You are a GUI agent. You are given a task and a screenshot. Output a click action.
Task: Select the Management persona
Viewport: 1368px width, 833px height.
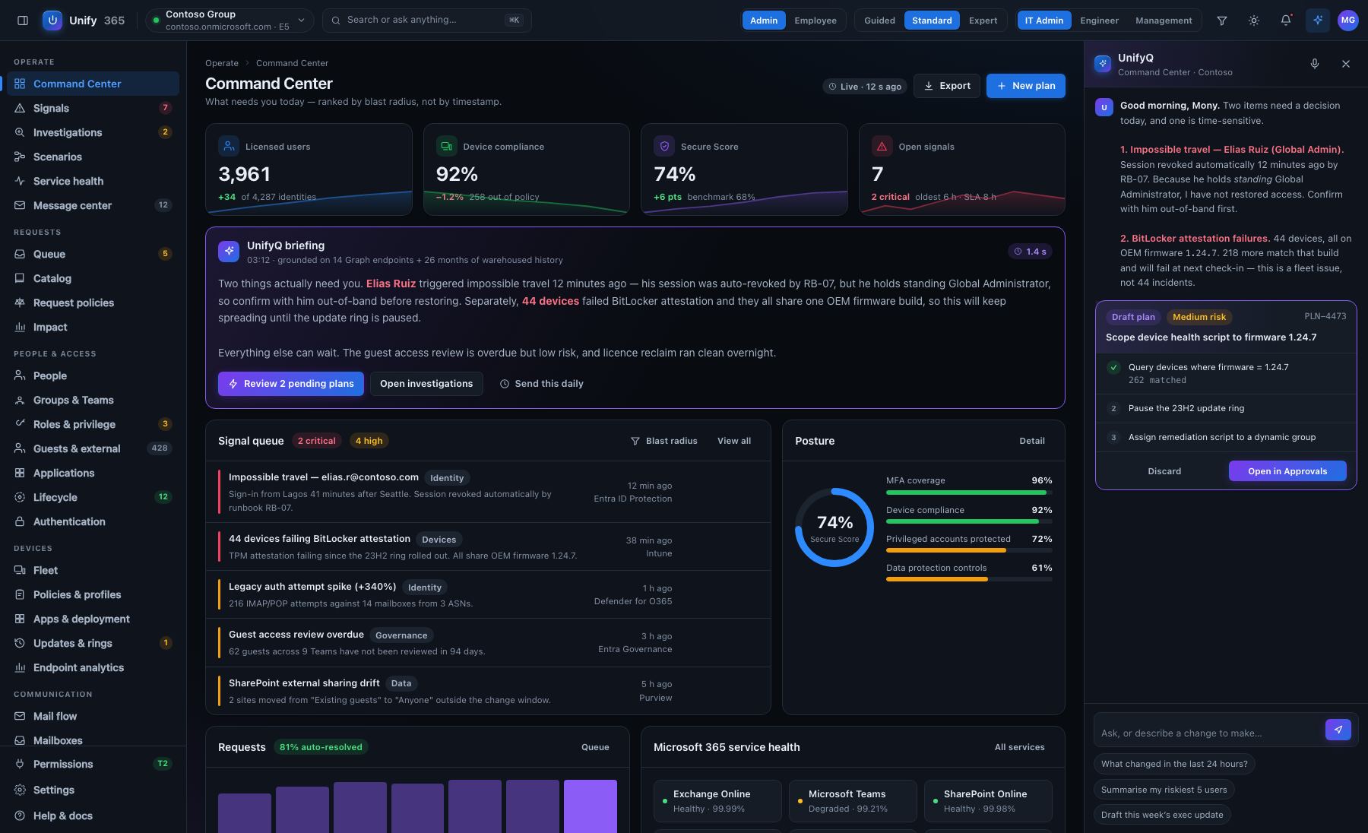pyautogui.click(x=1164, y=21)
